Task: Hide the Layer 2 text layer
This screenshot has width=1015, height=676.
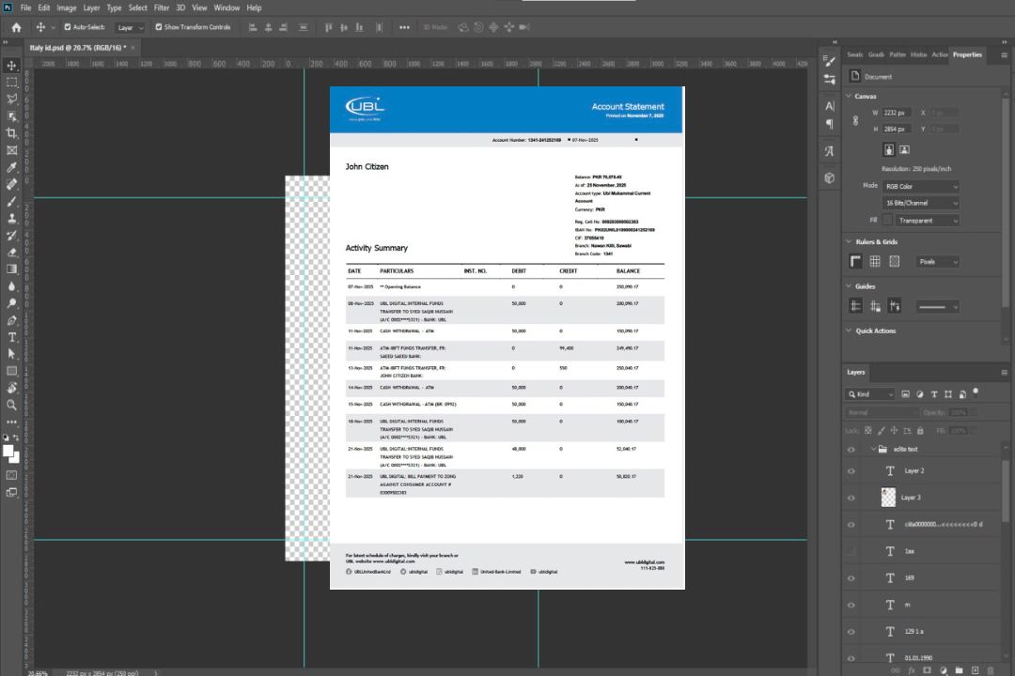Action: [x=851, y=471]
